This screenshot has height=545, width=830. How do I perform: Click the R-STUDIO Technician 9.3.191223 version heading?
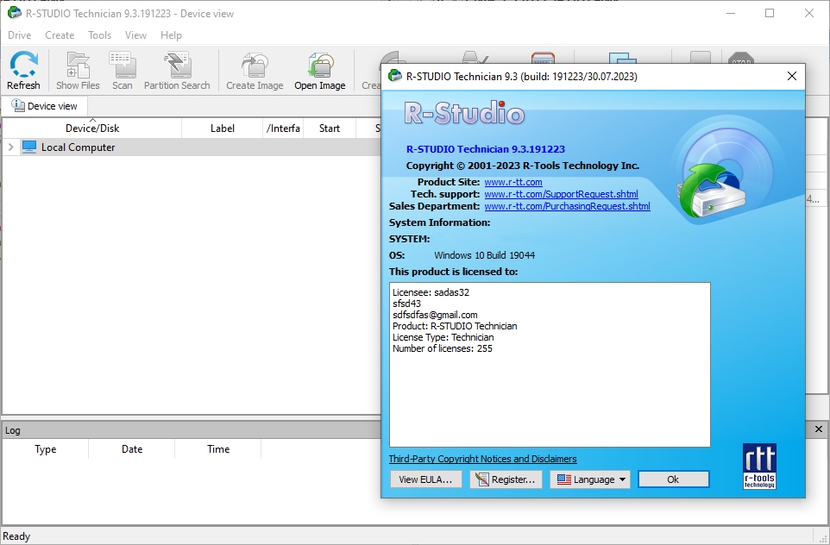pos(486,149)
